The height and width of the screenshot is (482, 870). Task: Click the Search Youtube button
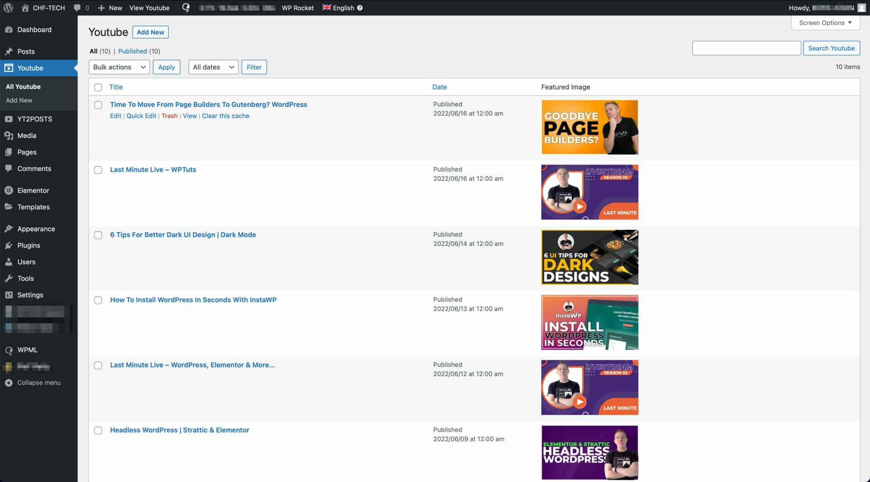click(x=831, y=48)
